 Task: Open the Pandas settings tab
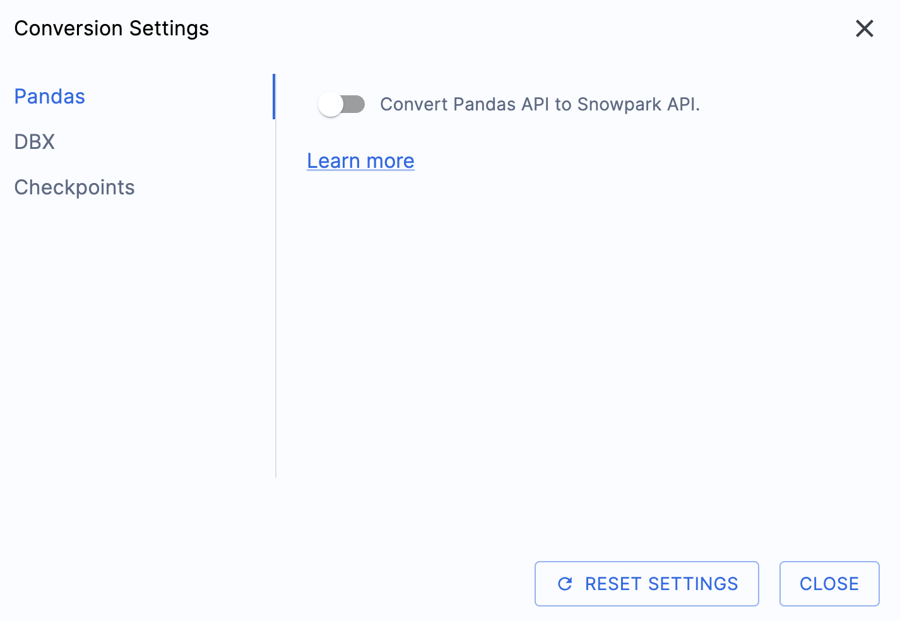[50, 97]
